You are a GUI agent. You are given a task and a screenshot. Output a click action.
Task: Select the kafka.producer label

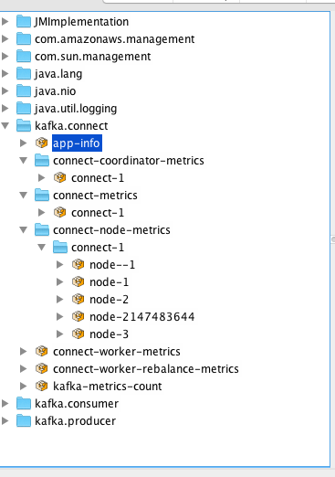(x=75, y=421)
